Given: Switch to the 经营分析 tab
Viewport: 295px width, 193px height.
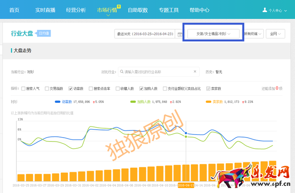Looking at the screenshot, I should [x=76, y=10].
